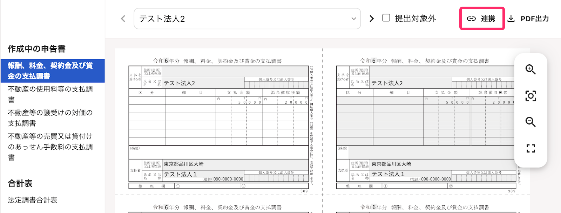Click 源泉徴収税額 column header in right form

coord(493,93)
